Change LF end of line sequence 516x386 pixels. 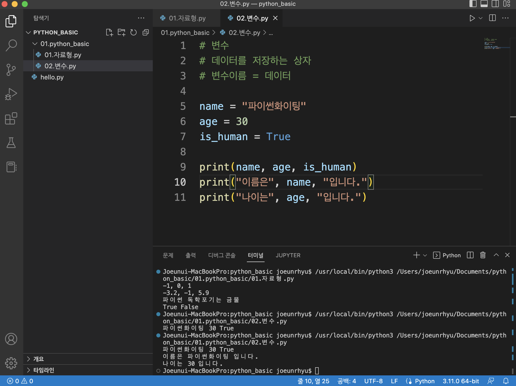[394, 381]
